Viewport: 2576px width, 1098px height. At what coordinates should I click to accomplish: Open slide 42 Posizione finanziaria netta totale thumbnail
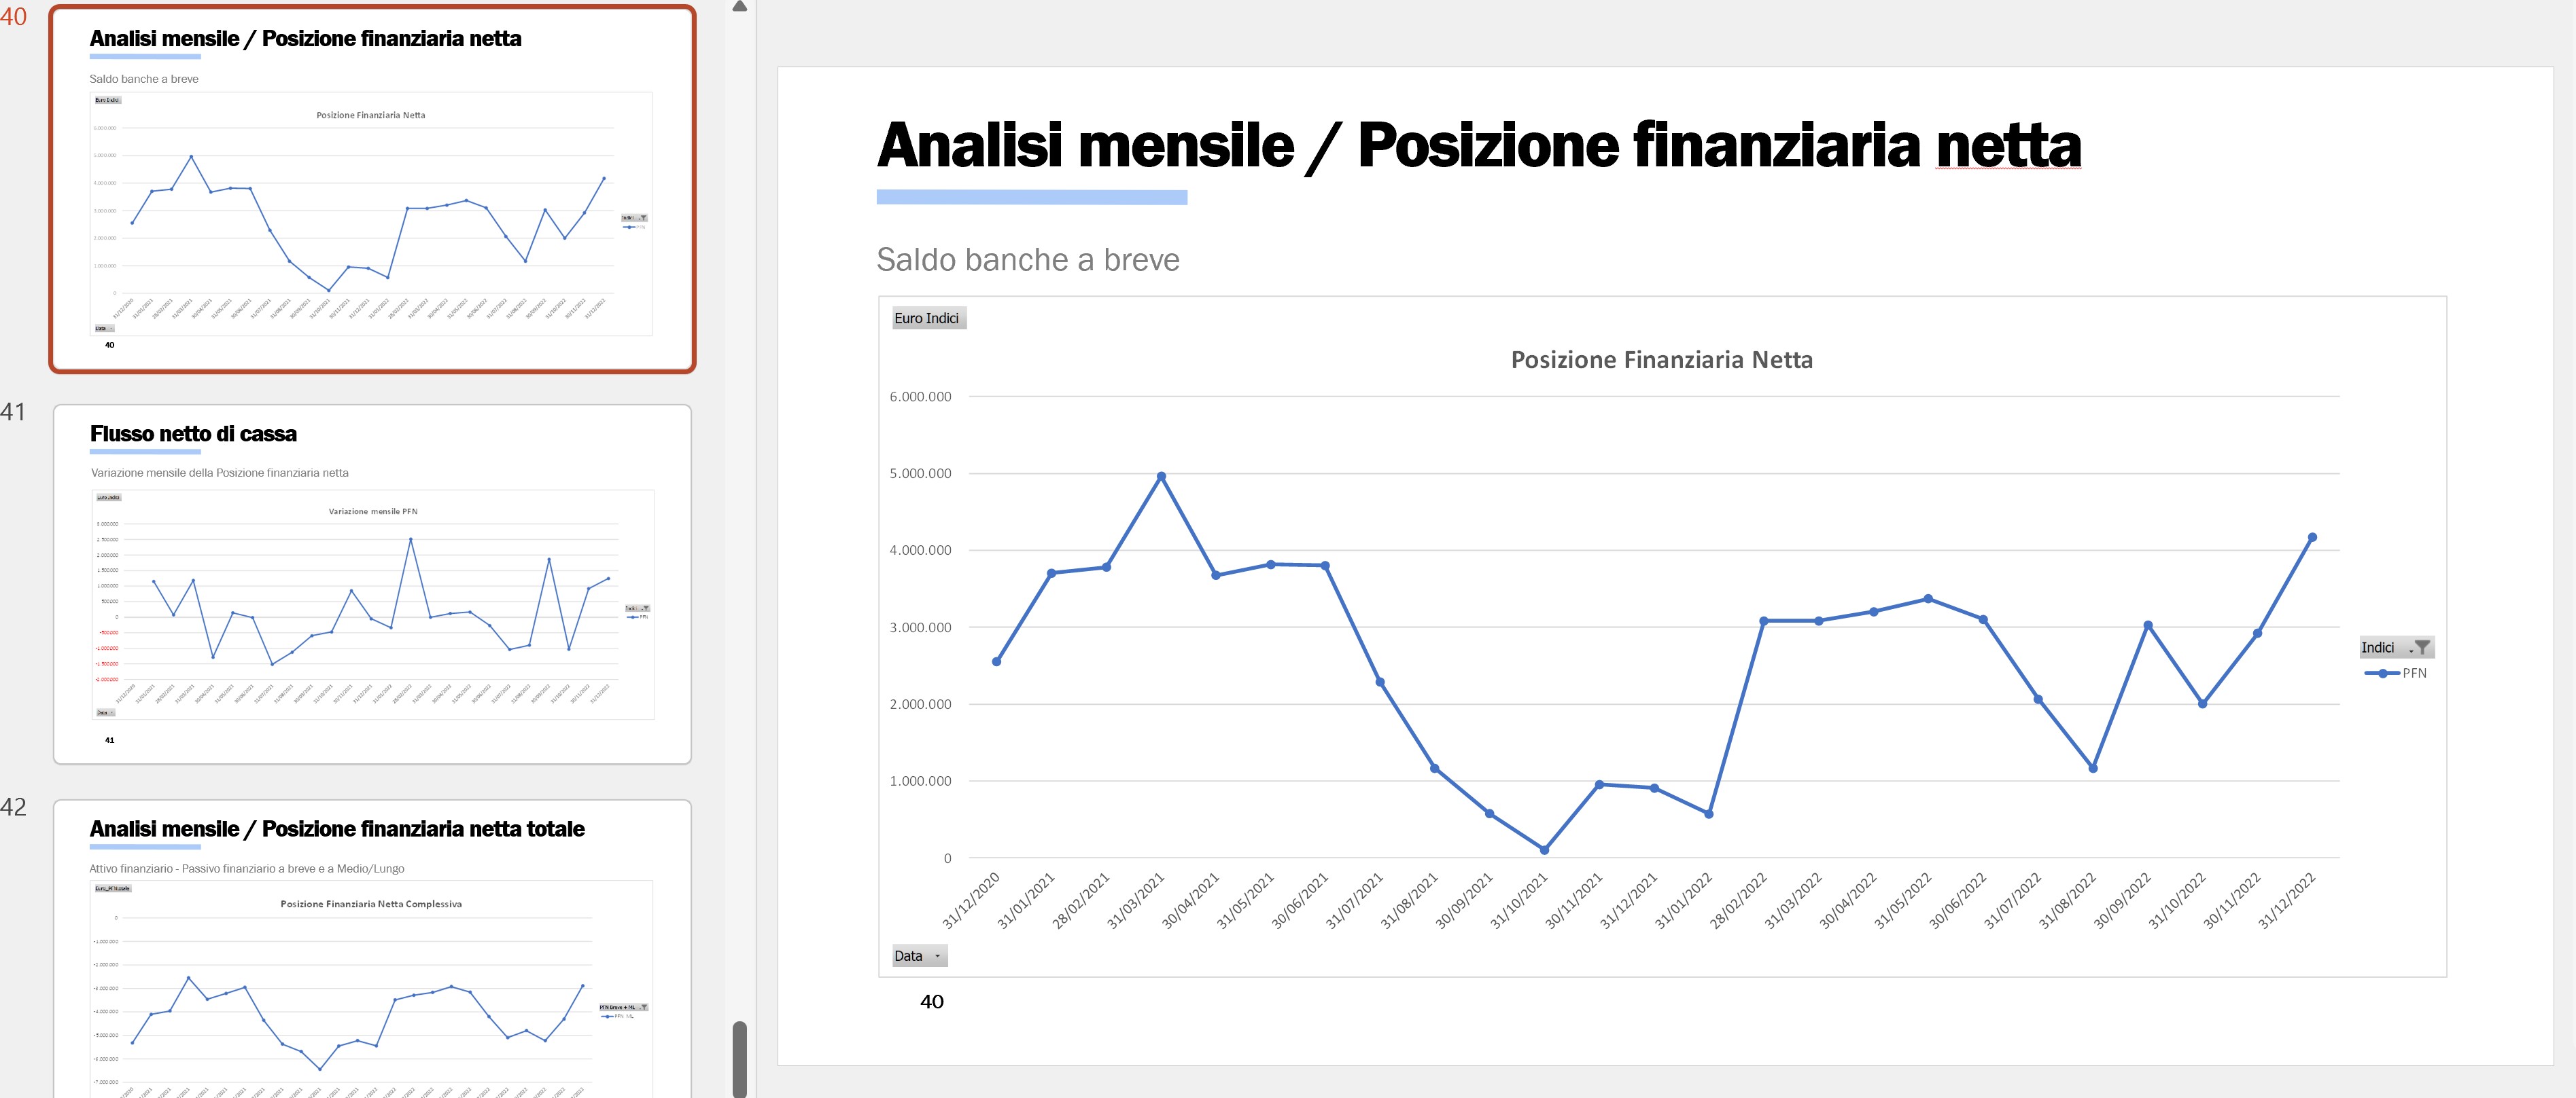coord(372,949)
